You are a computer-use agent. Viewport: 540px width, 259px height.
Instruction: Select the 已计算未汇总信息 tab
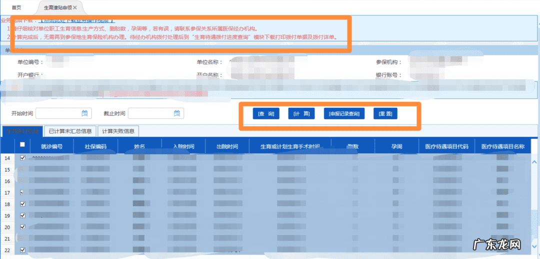click(69, 131)
